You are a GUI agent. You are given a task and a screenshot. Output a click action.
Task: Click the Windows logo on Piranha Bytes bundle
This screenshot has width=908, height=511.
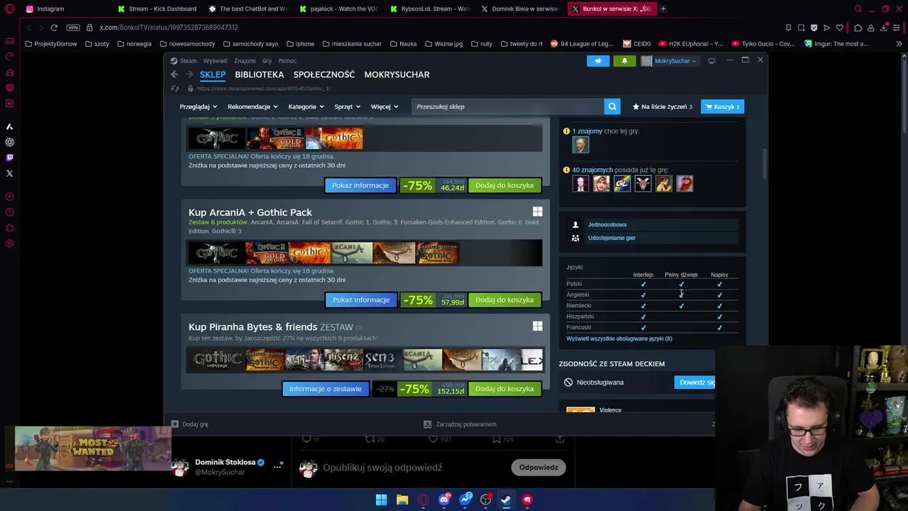538,326
